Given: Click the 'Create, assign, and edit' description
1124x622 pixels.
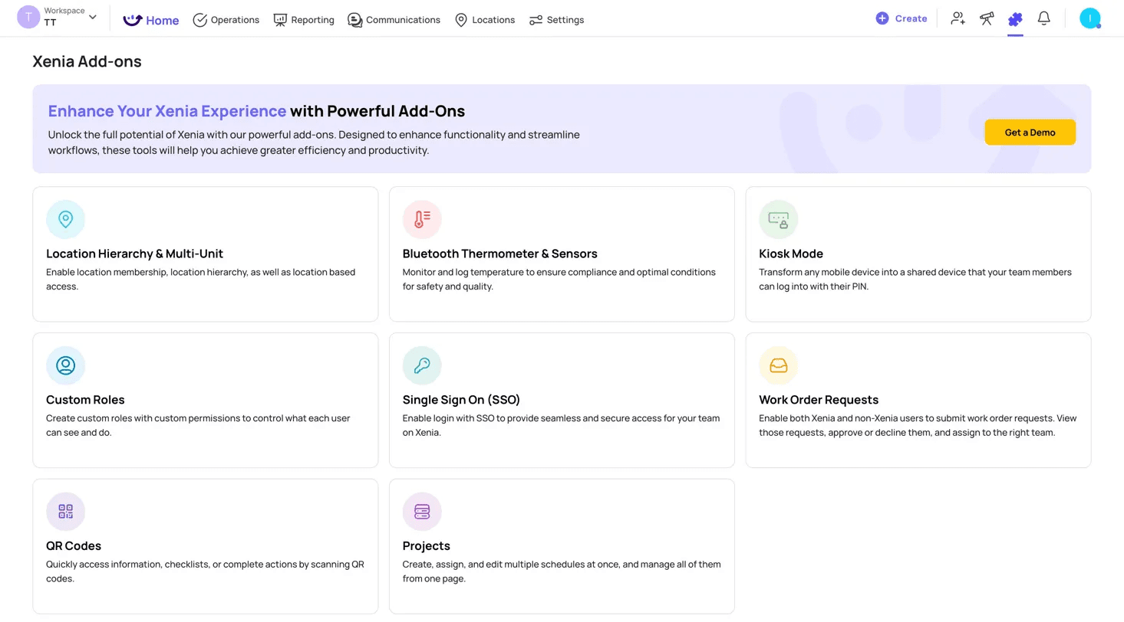Looking at the screenshot, I should click(x=562, y=571).
